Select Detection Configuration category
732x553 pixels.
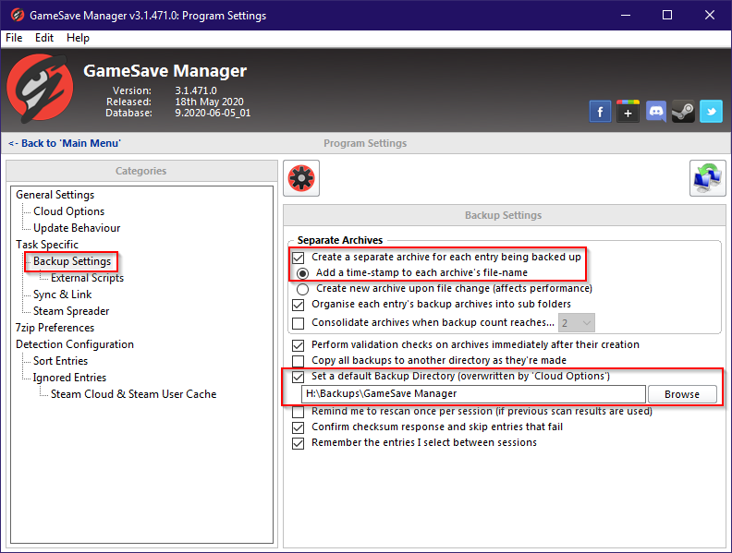coord(75,344)
